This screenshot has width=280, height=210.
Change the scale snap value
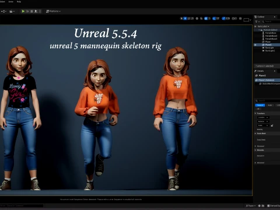(228, 19)
